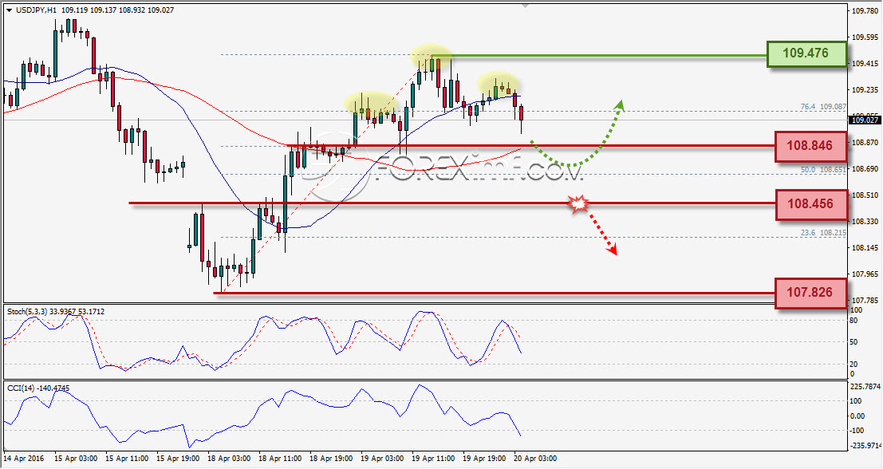Image resolution: width=883 pixels, height=469 pixels.
Task: Click the 19 Apr 03:00 time label
Action: click(382, 459)
